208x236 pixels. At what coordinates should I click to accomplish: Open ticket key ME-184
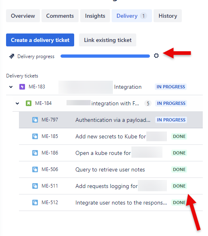43,103
